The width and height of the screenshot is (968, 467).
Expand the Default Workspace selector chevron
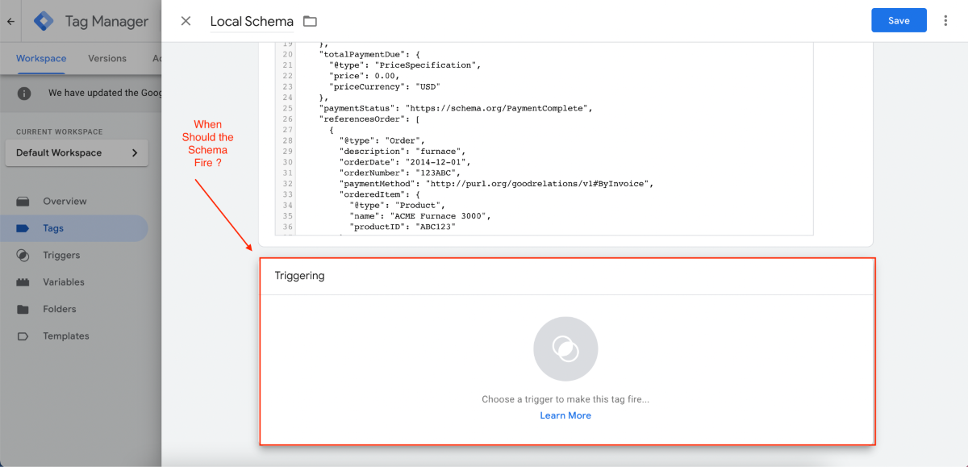[135, 152]
